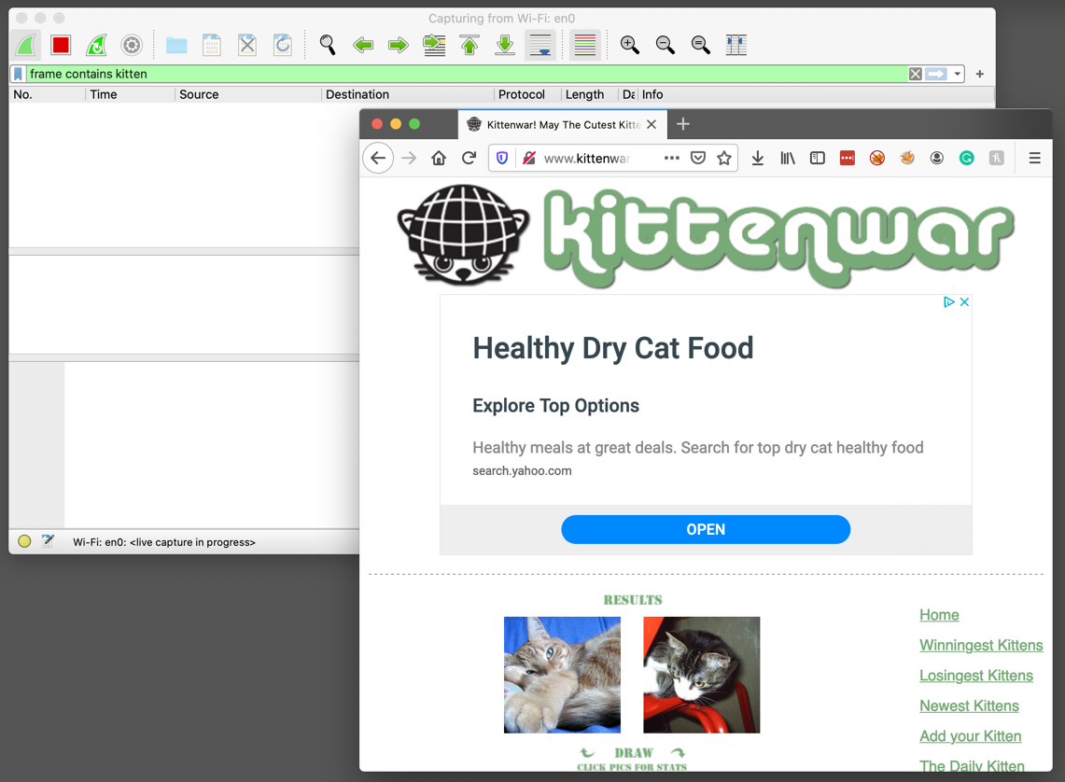Toggle auto-scroll during live capture
This screenshot has width=1065, height=782.
(540, 46)
